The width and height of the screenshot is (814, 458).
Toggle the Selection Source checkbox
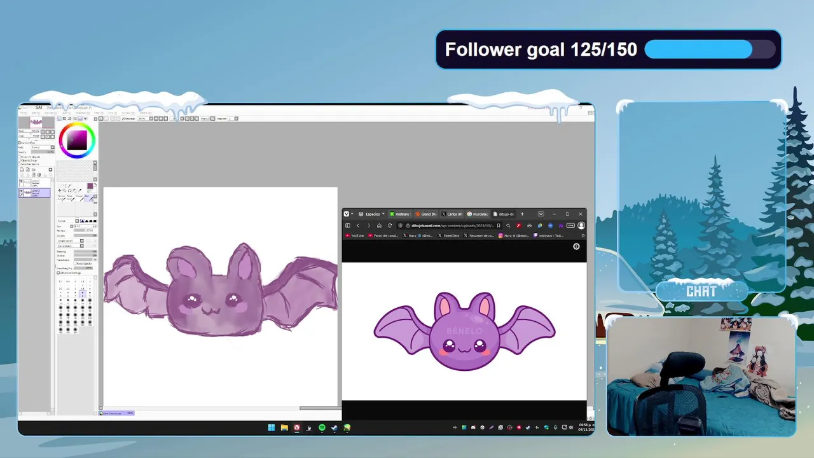click(x=20, y=164)
